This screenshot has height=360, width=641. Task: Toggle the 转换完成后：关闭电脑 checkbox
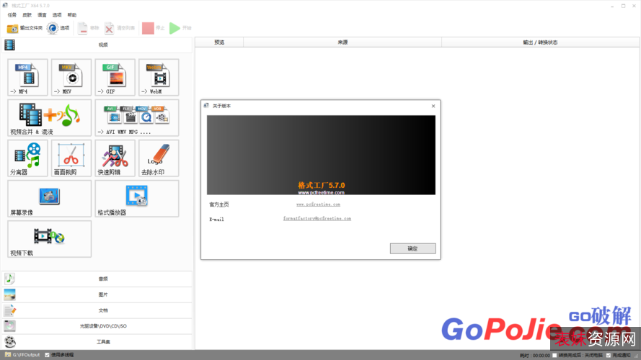554,356
